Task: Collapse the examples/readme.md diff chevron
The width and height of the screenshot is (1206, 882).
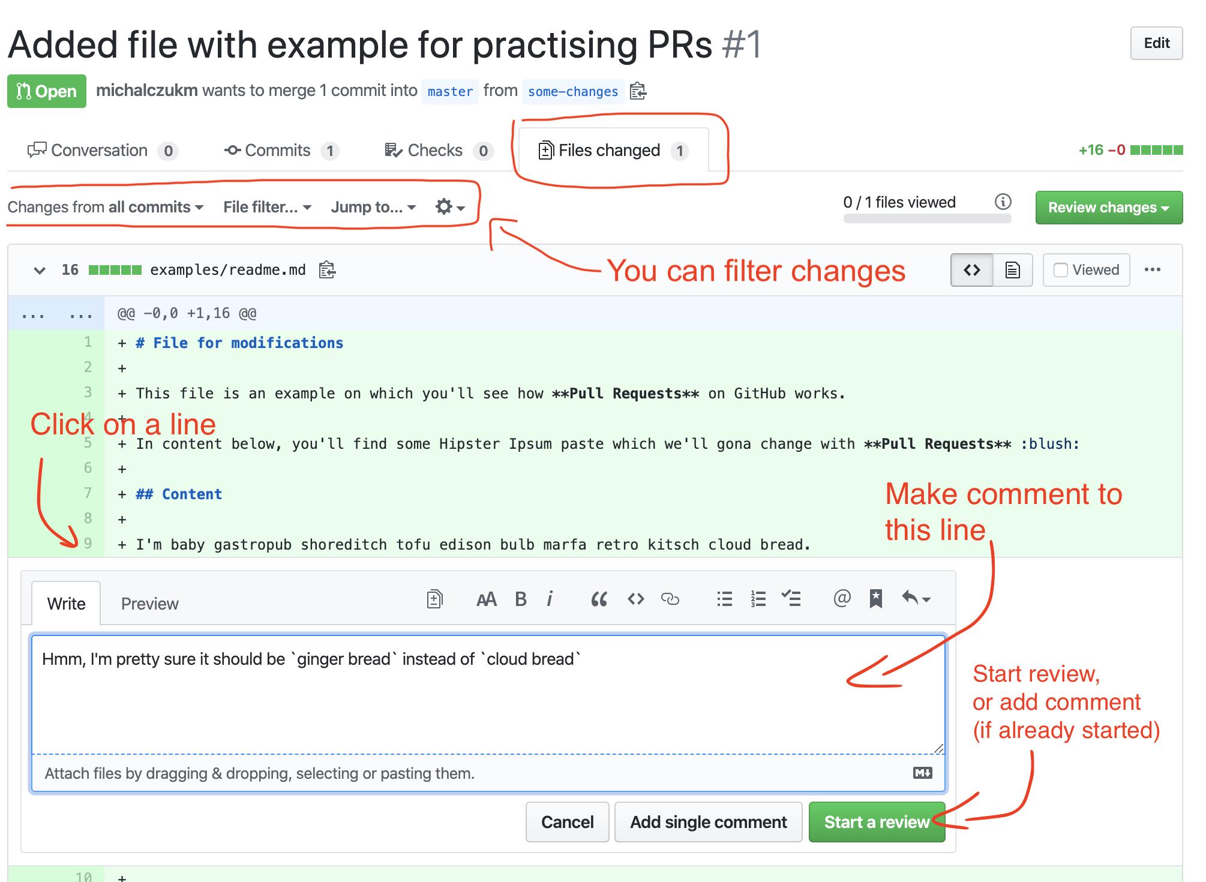Action: pos(40,270)
